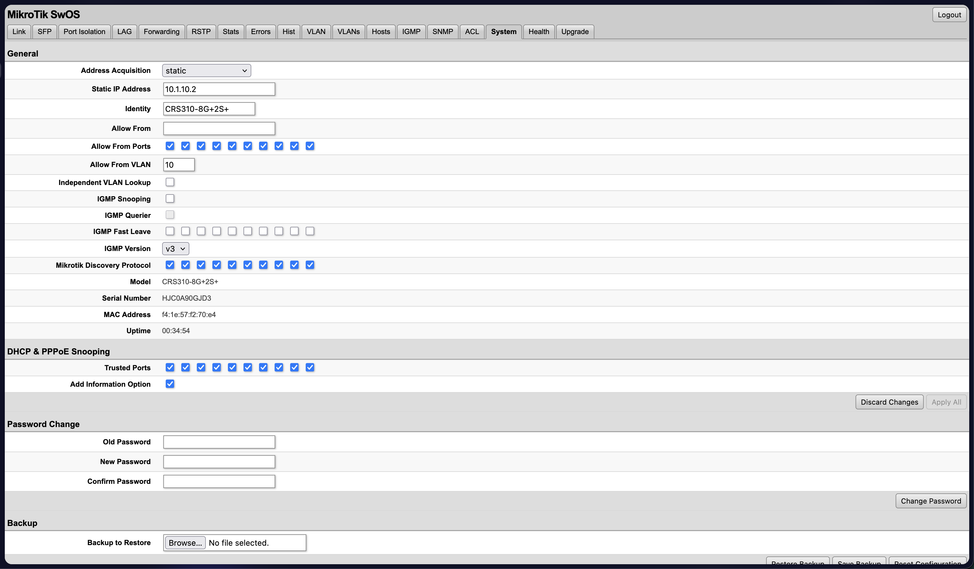Expand the IGMP Version selector
This screenshot has height=569, width=974.
click(176, 249)
